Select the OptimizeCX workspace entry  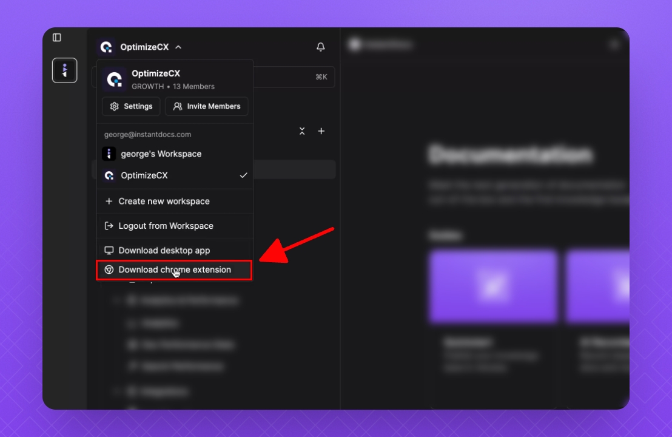pyautogui.click(x=175, y=175)
